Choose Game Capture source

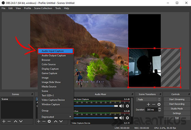tap(56, 73)
